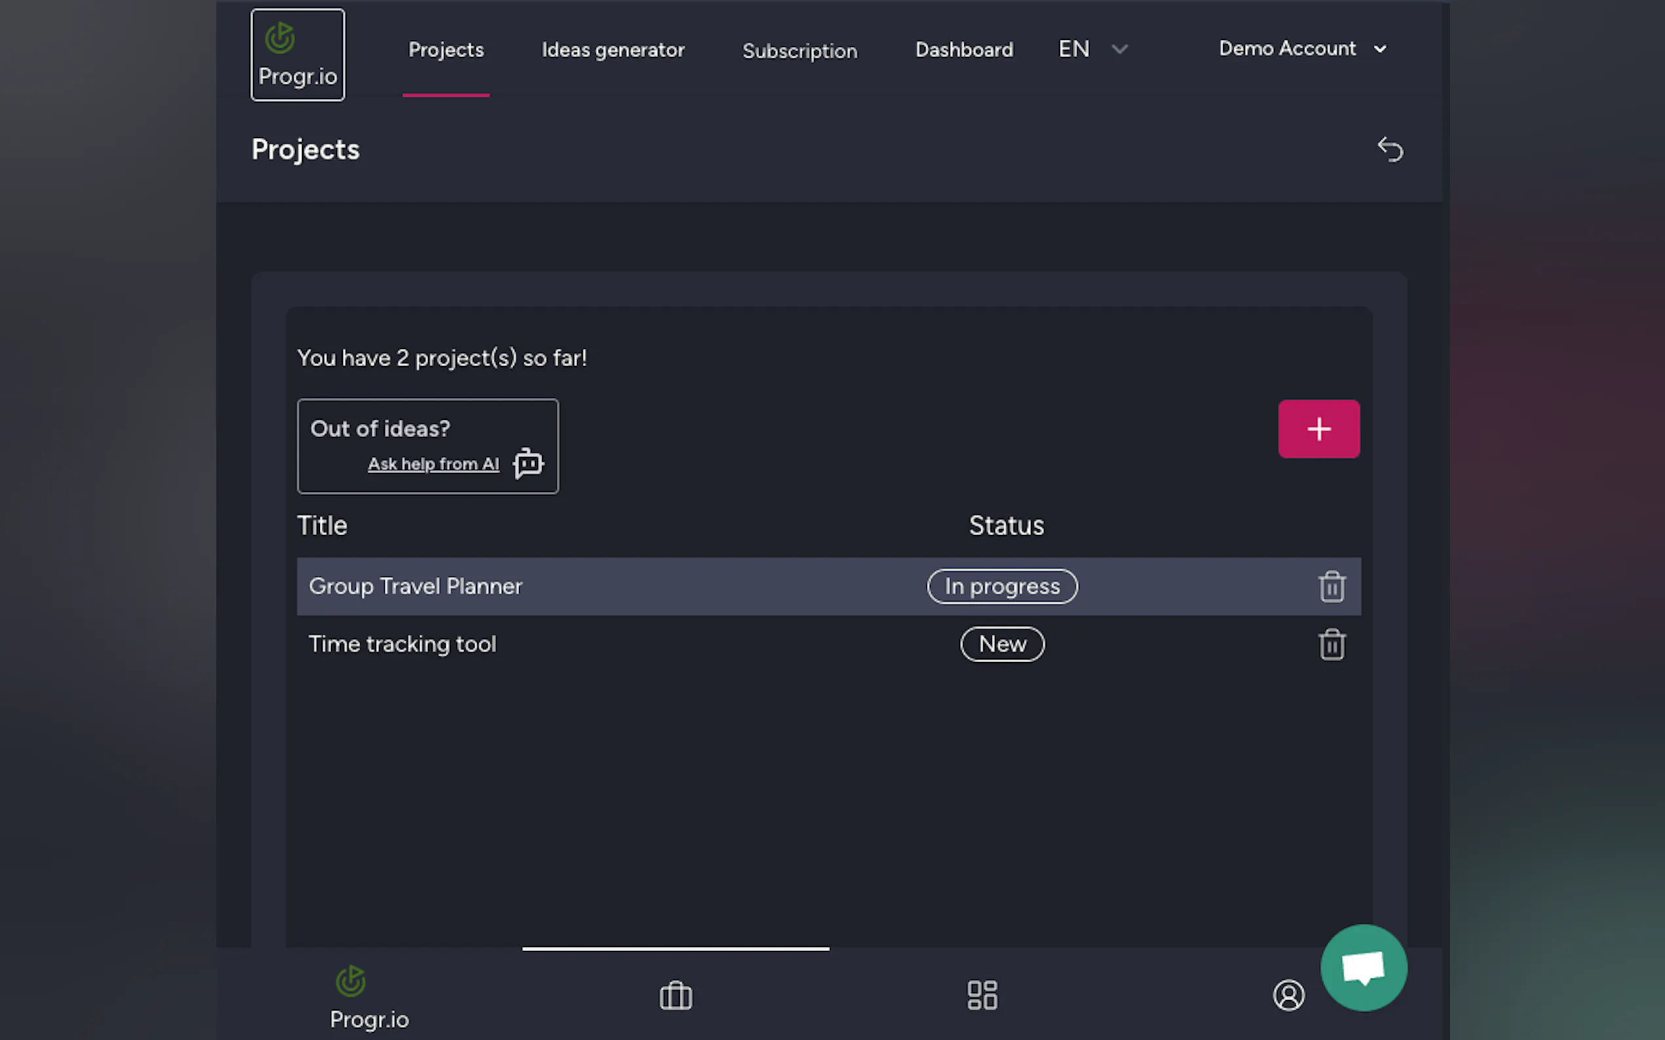Open the Subscription tab
Screen dimensions: 1665x1040
click(799, 51)
